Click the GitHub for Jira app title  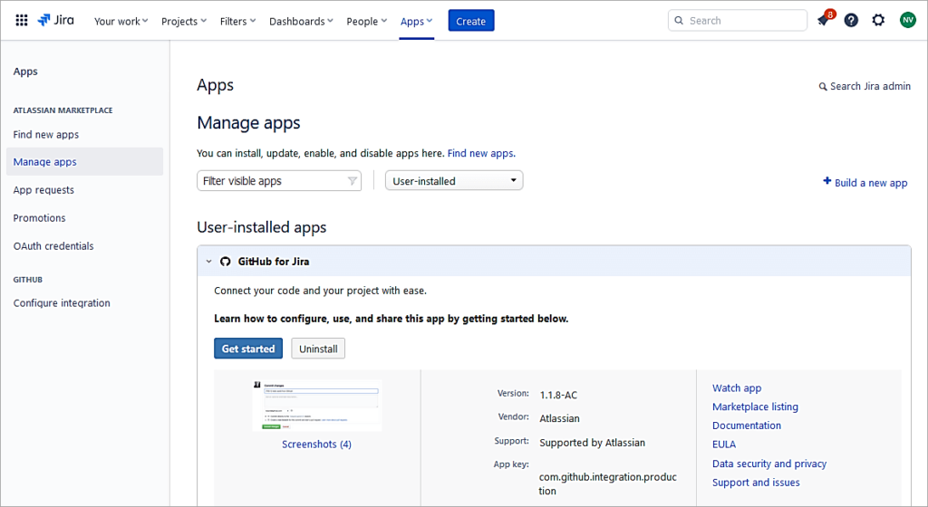coord(274,261)
